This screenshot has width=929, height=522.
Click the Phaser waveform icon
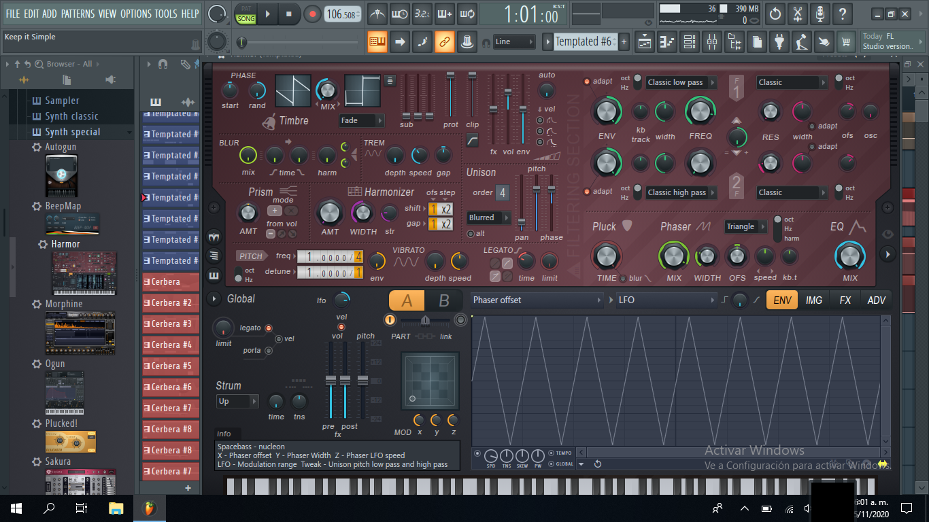[x=703, y=226]
